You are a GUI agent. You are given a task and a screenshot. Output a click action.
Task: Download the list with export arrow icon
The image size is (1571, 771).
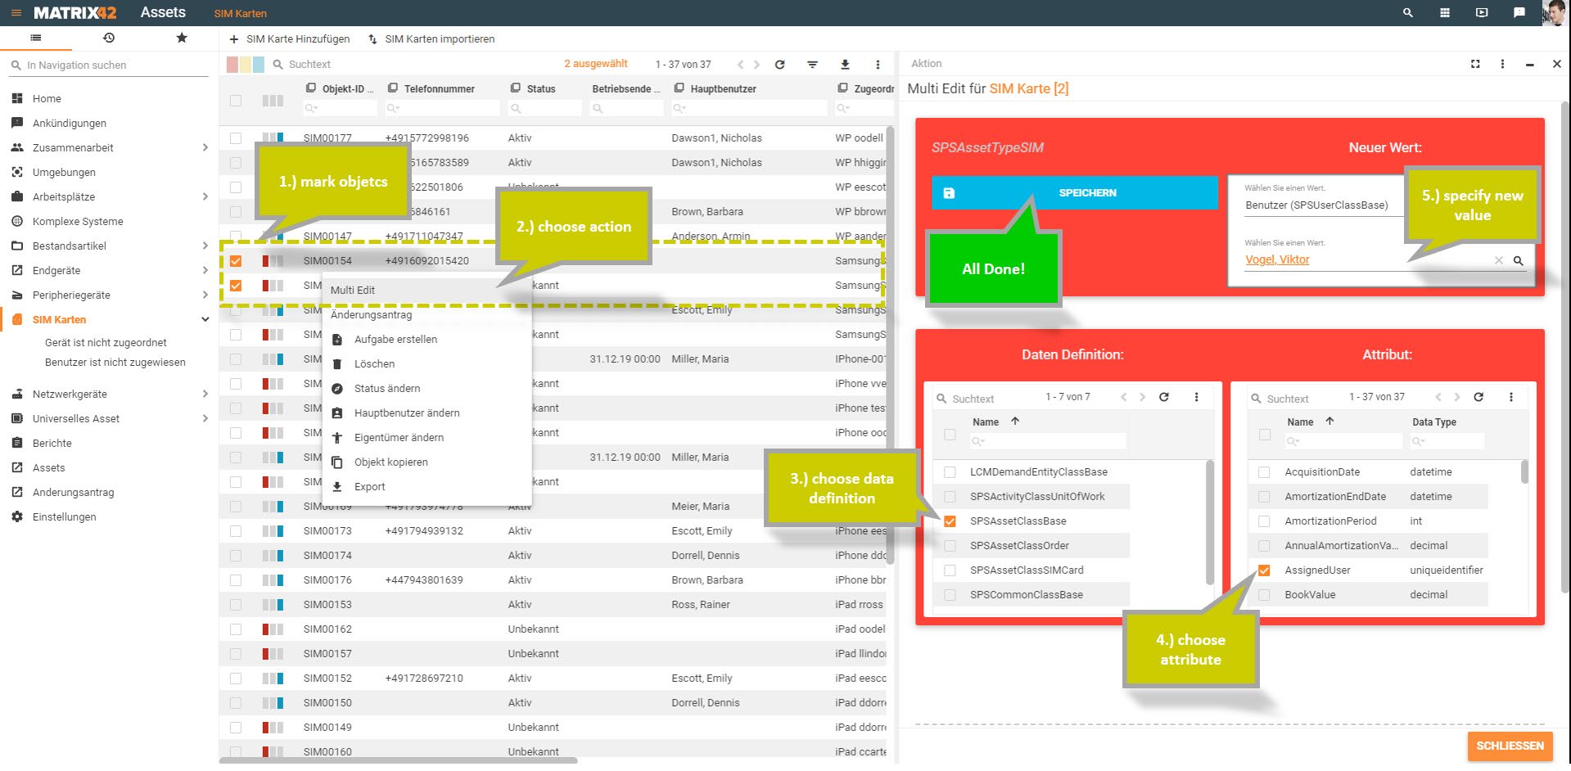[845, 64]
